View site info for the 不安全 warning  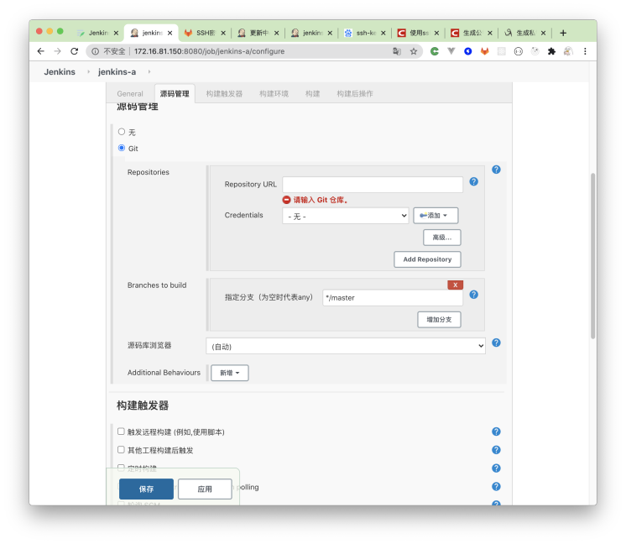click(96, 51)
